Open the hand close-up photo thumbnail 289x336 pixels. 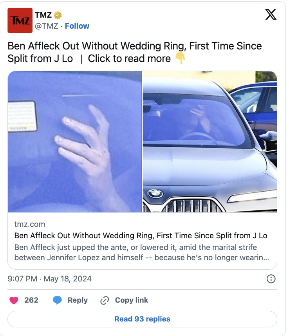click(75, 142)
